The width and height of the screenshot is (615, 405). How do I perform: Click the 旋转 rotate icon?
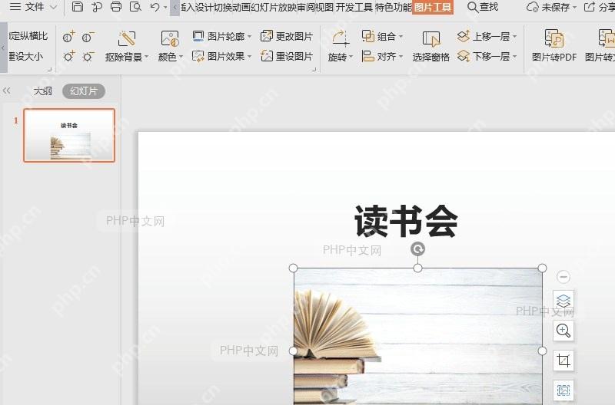pyautogui.click(x=340, y=39)
